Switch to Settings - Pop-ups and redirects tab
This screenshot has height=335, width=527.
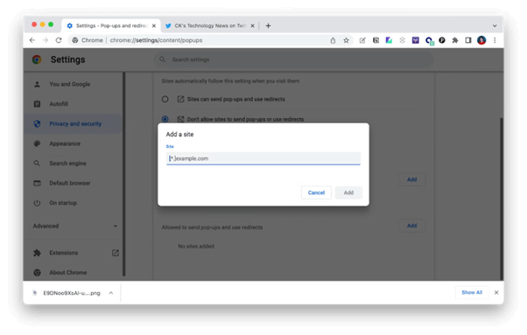[x=111, y=26]
